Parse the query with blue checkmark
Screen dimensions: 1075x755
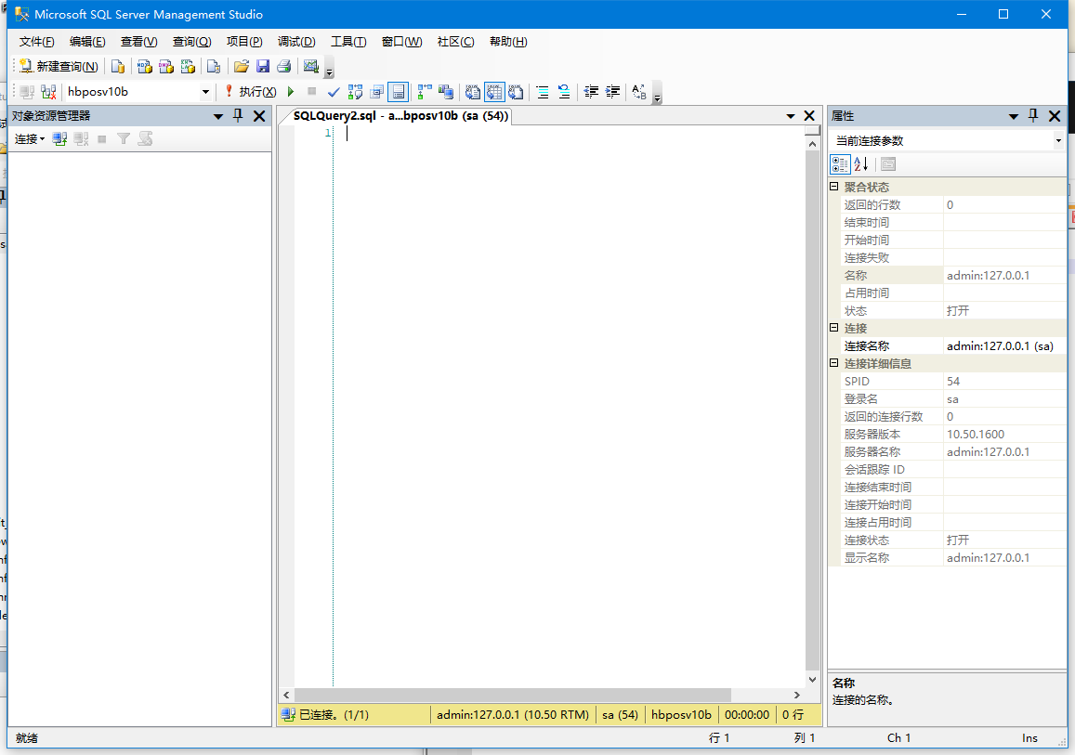tap(334, 92)
